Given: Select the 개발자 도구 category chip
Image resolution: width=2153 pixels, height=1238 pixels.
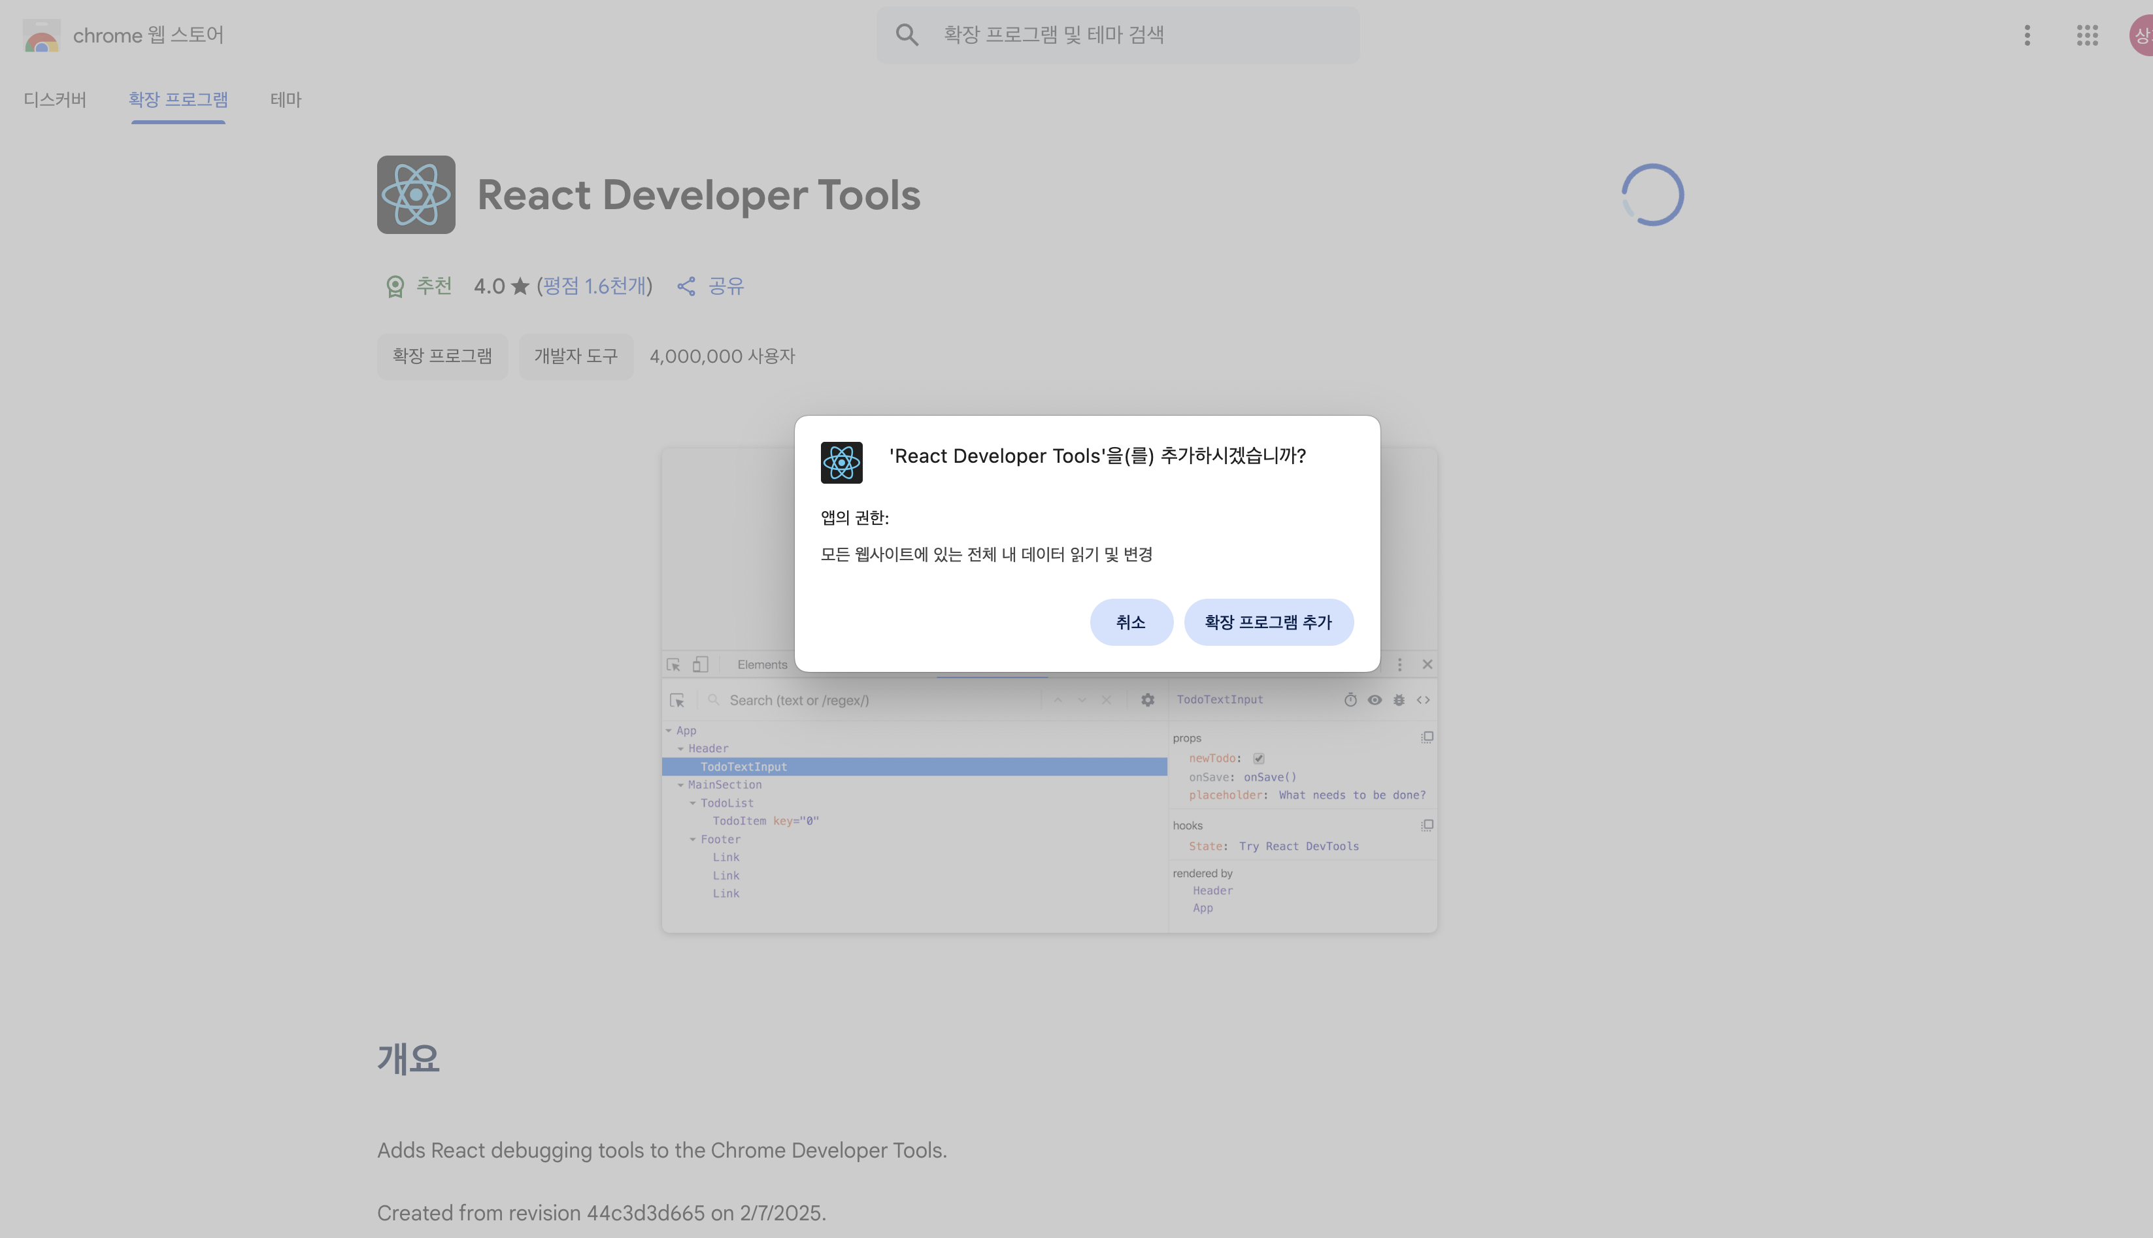Looking at the screenshot, I should click(576, 356).
